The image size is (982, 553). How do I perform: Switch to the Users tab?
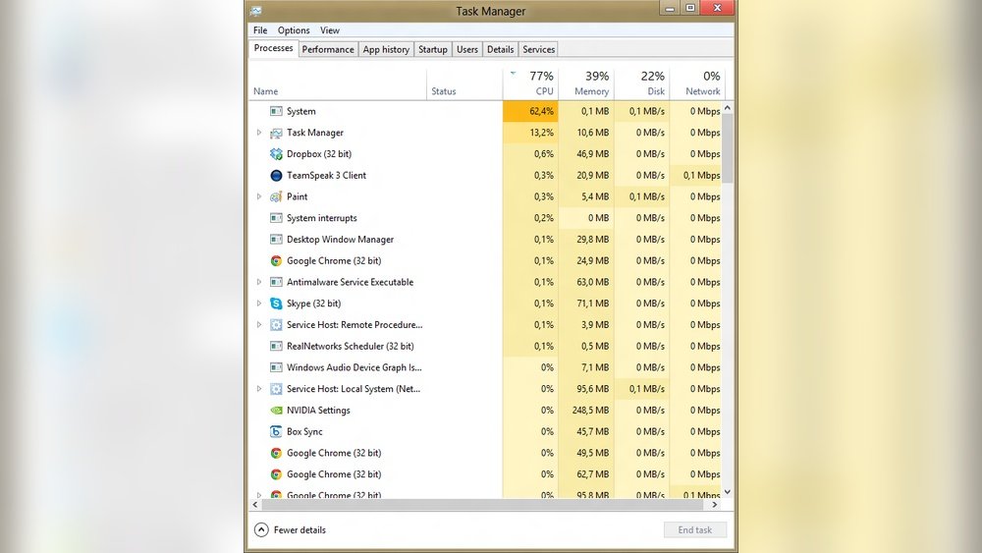coord(467,49)
